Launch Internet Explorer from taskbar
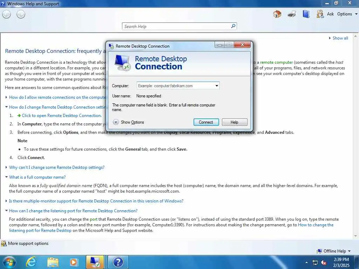 [31, 262]
